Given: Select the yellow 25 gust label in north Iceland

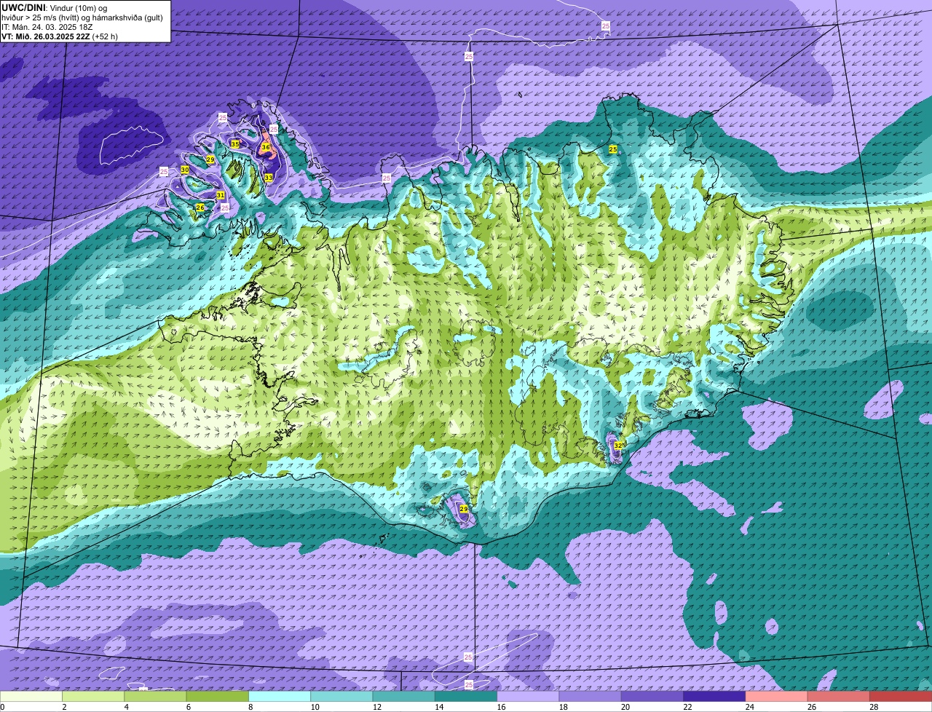Looking at the screenshot, I should [613, 149].
